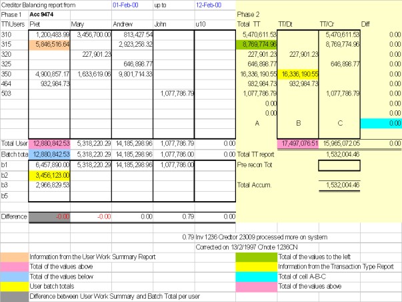Click the empty Pre recon Tot box
Image resolution: width=402 pixels, height=302 pixels.
coord(340,165)
